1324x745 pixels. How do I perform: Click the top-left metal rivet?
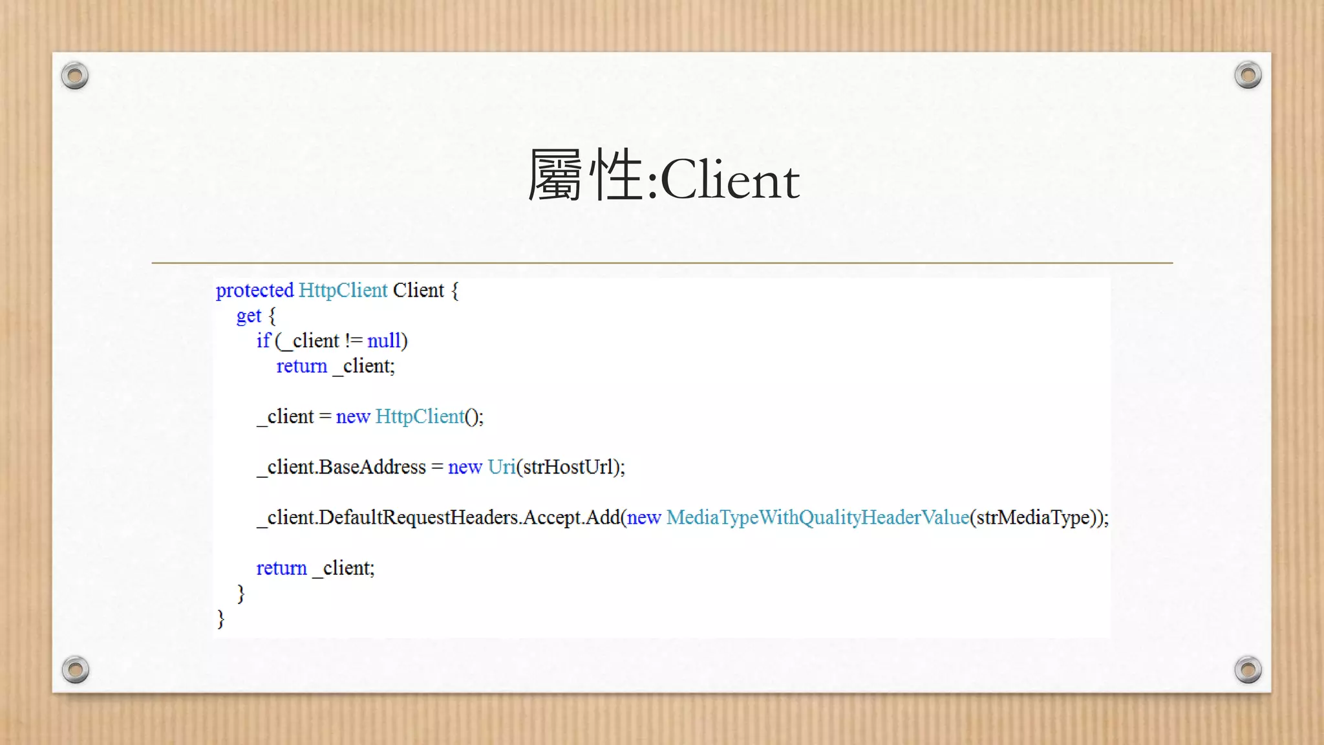[x=75, y=76]
